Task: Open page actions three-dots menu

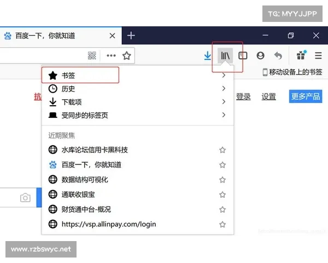Action: coord(111,55)
